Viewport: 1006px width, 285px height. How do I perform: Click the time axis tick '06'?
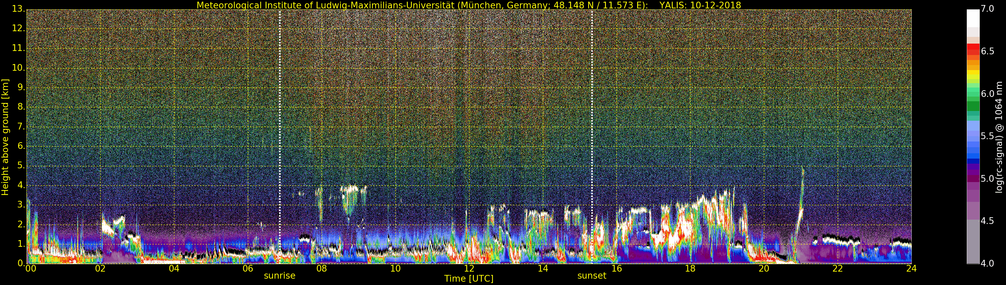point(248,268)
